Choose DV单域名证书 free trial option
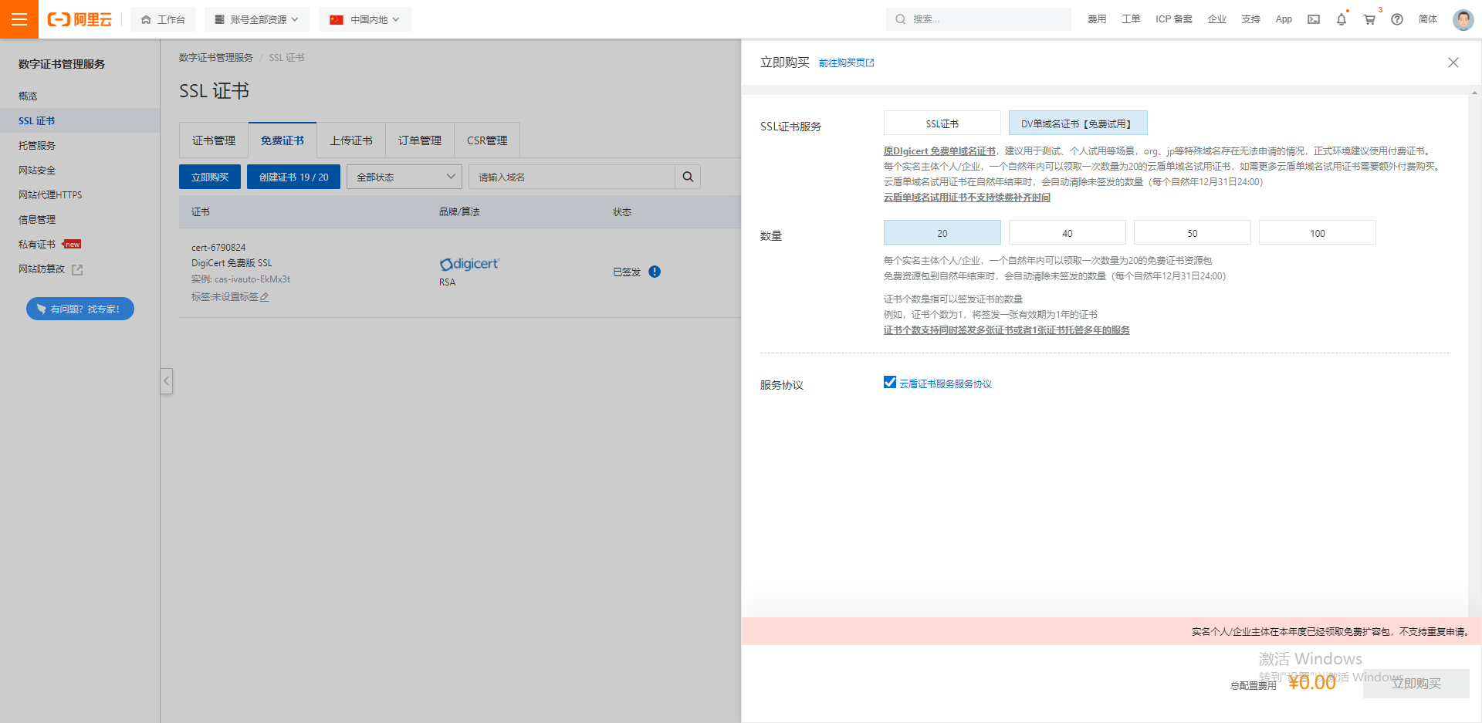The image size is (1482, 723). (x=1078, y=123)
